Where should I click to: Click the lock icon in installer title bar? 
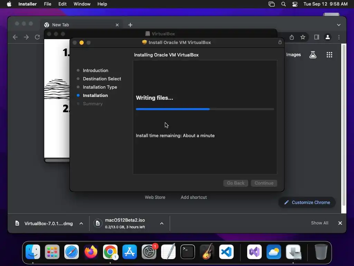click(280, 42)
